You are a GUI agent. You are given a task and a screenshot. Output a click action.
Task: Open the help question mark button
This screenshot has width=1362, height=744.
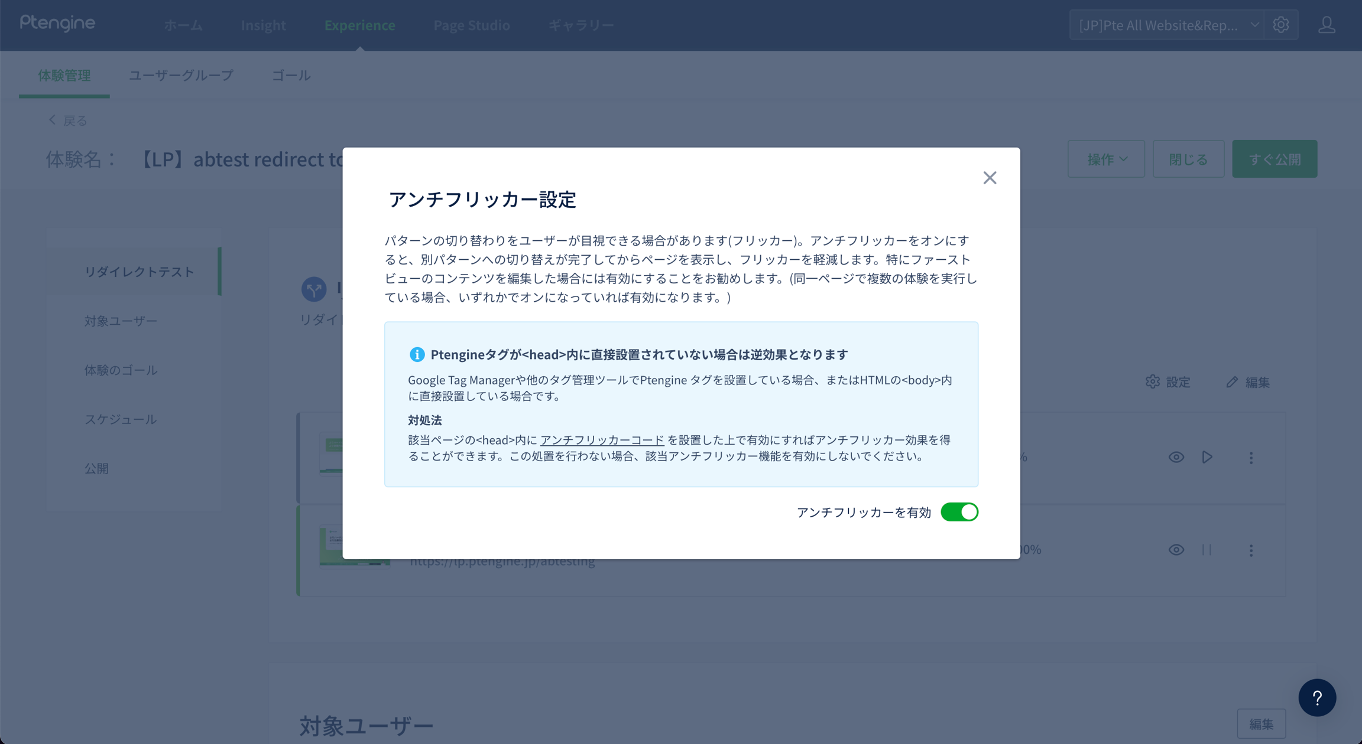tap(1316, 697)
